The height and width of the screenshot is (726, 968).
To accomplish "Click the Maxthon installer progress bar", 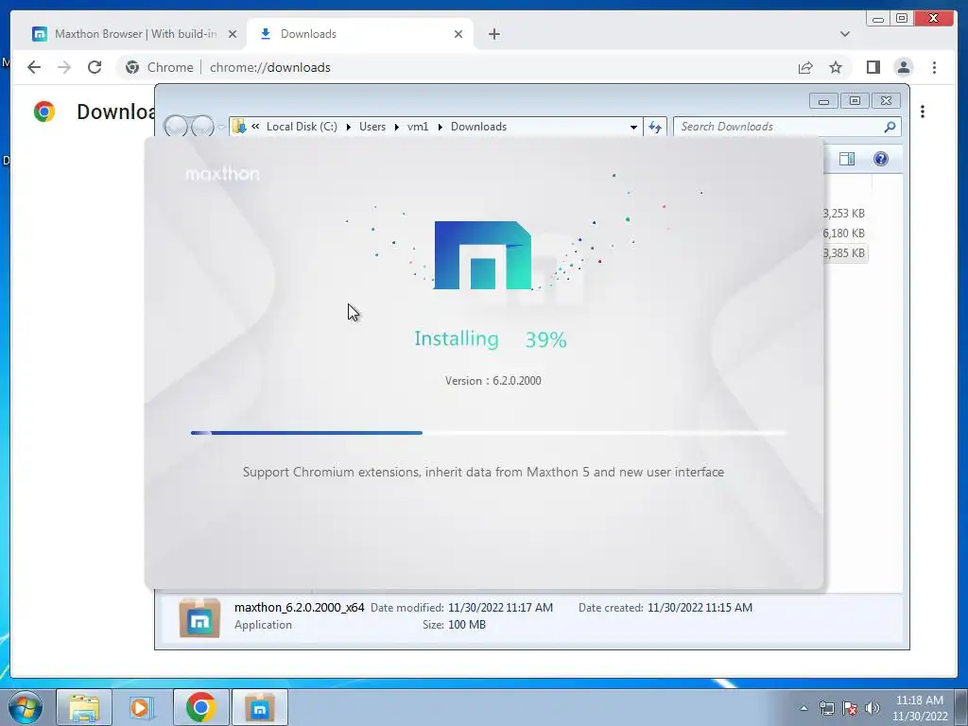I will [x=489, y=433].
